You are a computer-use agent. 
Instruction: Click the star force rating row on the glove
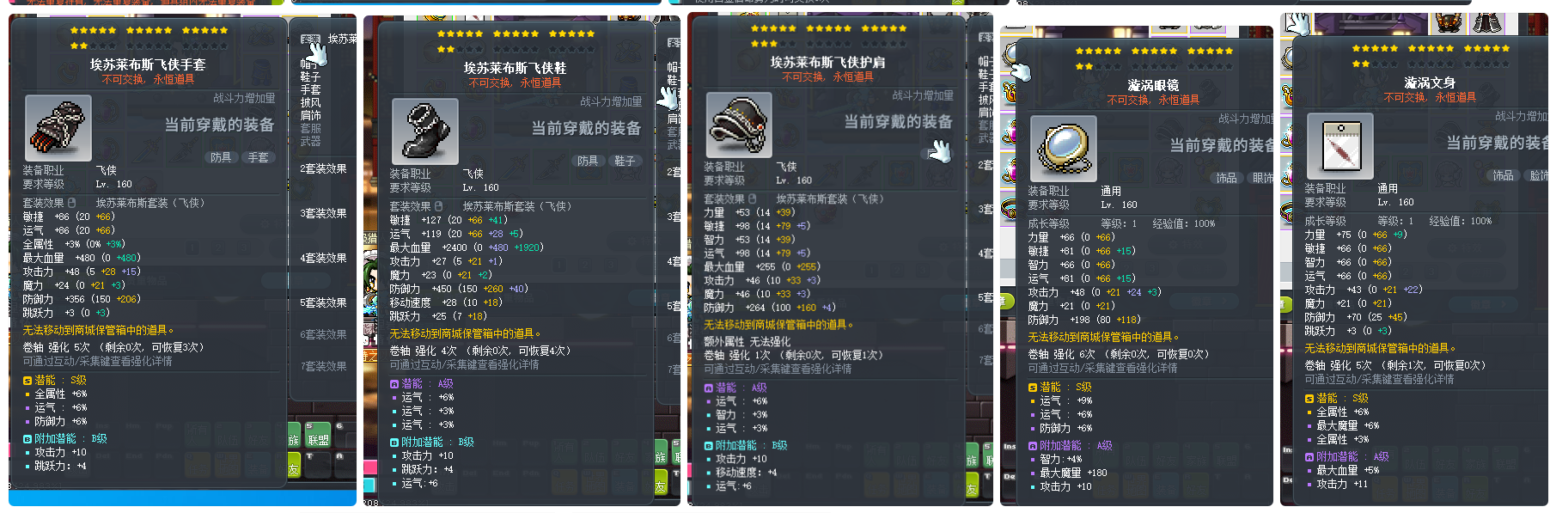[x=150, y=38]
